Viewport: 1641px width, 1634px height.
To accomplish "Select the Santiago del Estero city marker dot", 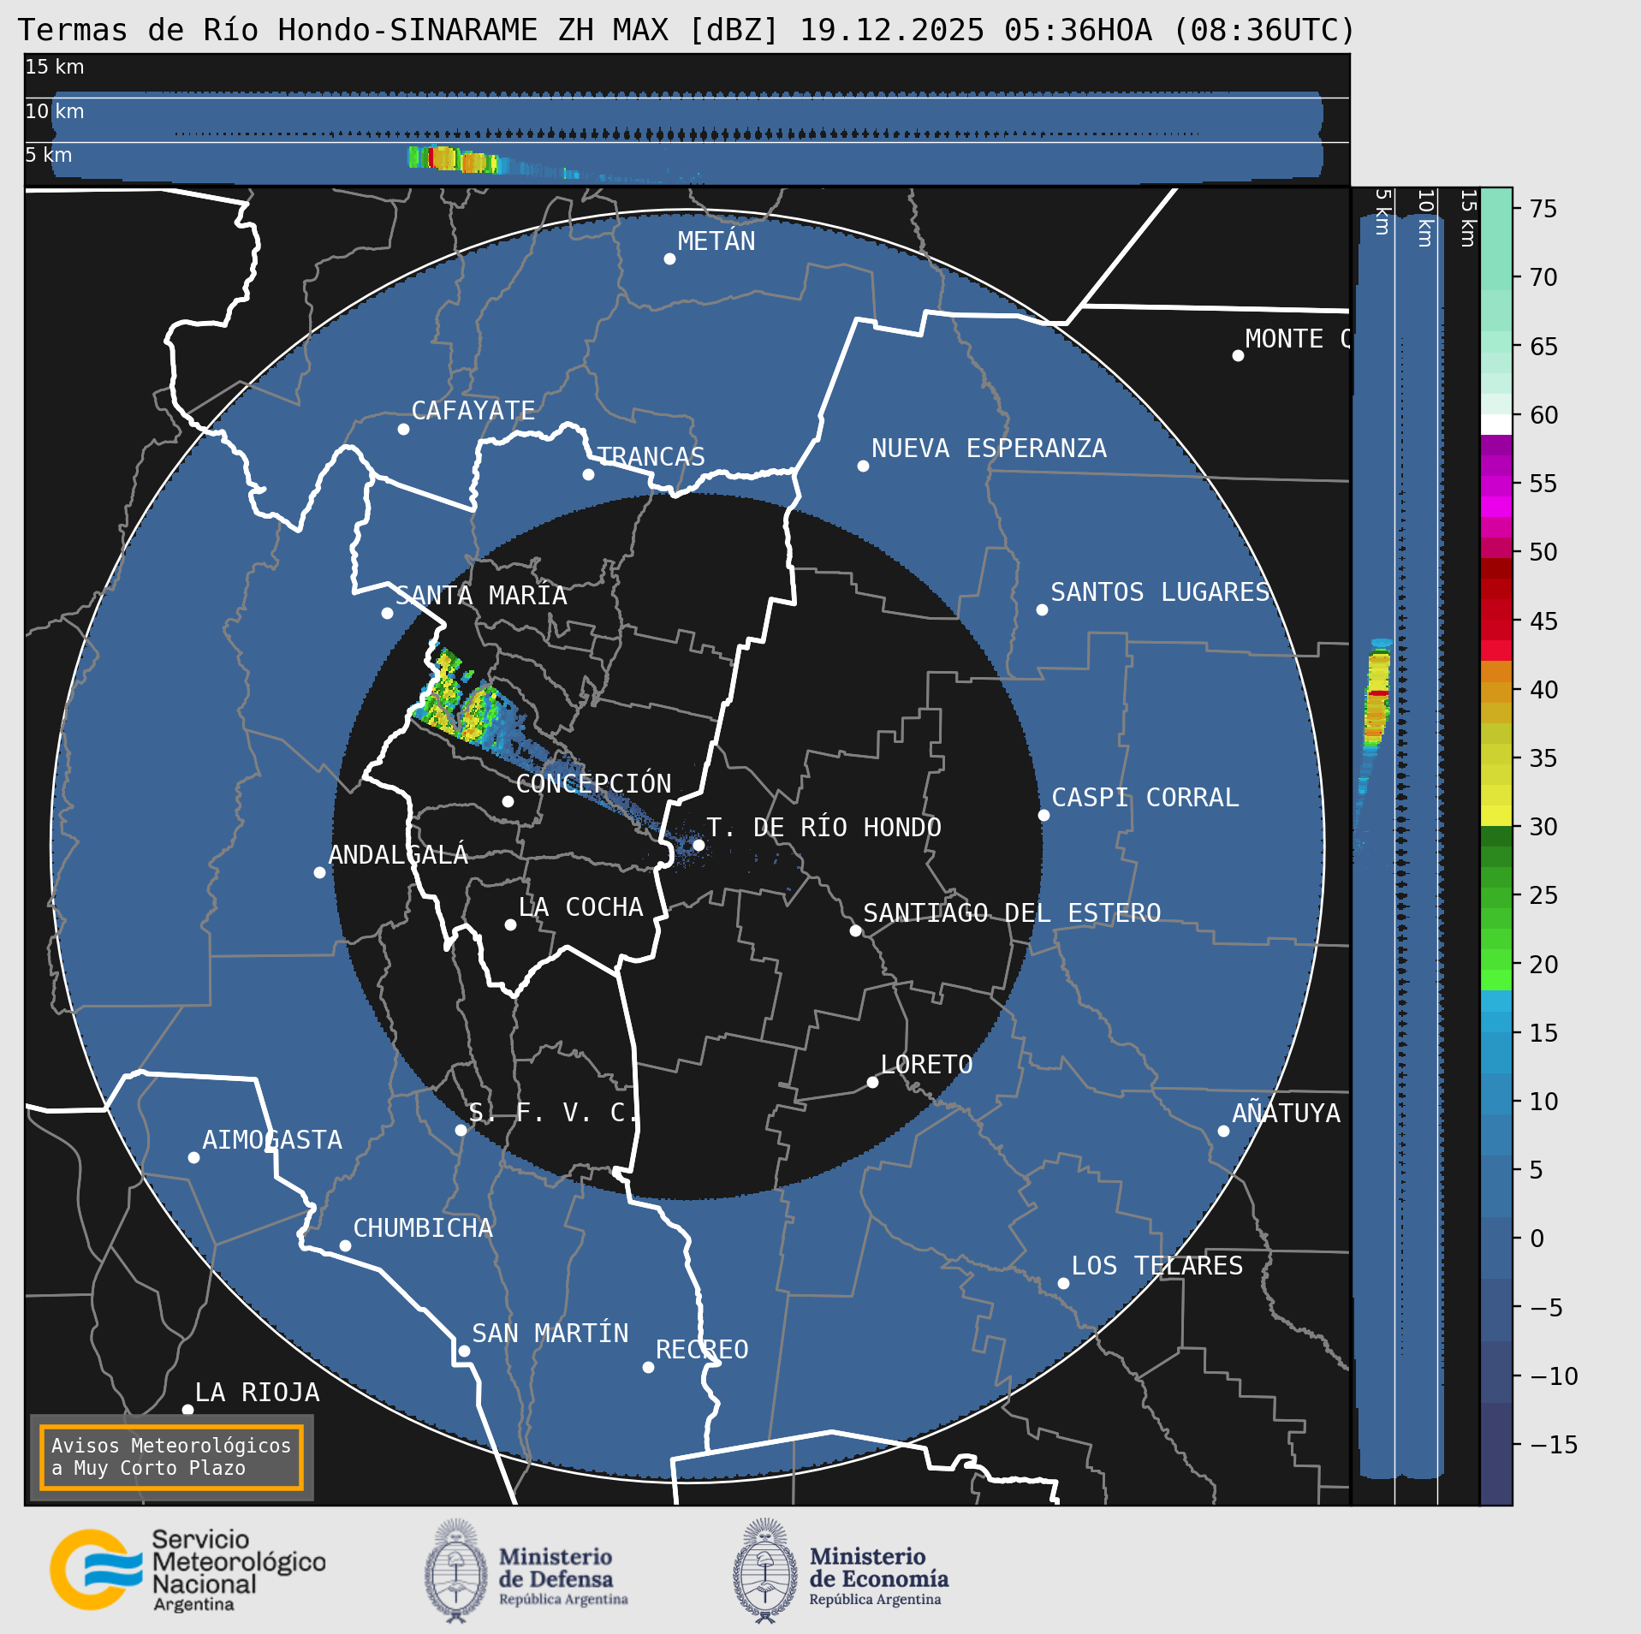I will (x=855, y=930).
